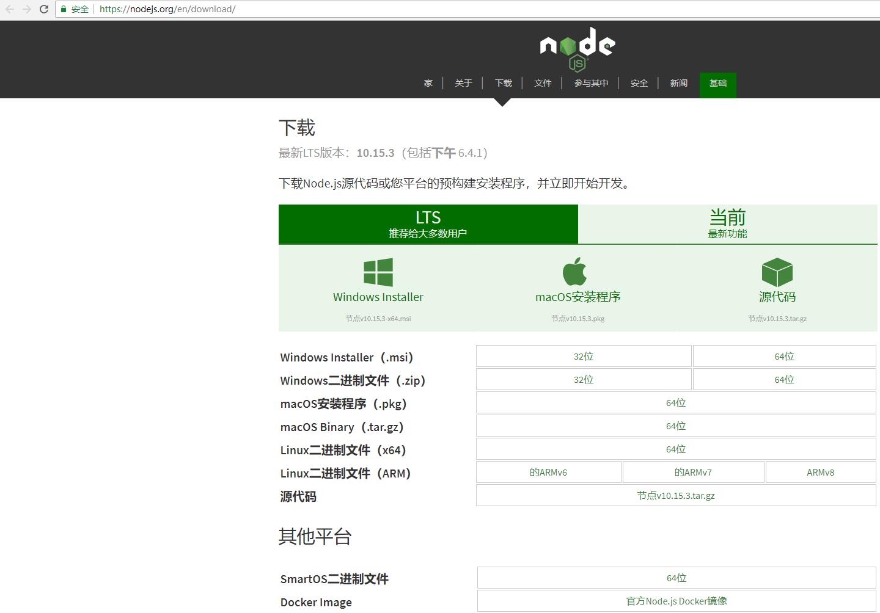The image size is (880, 613).
Task: Open the 文件 navigation item
Action: 543,83
